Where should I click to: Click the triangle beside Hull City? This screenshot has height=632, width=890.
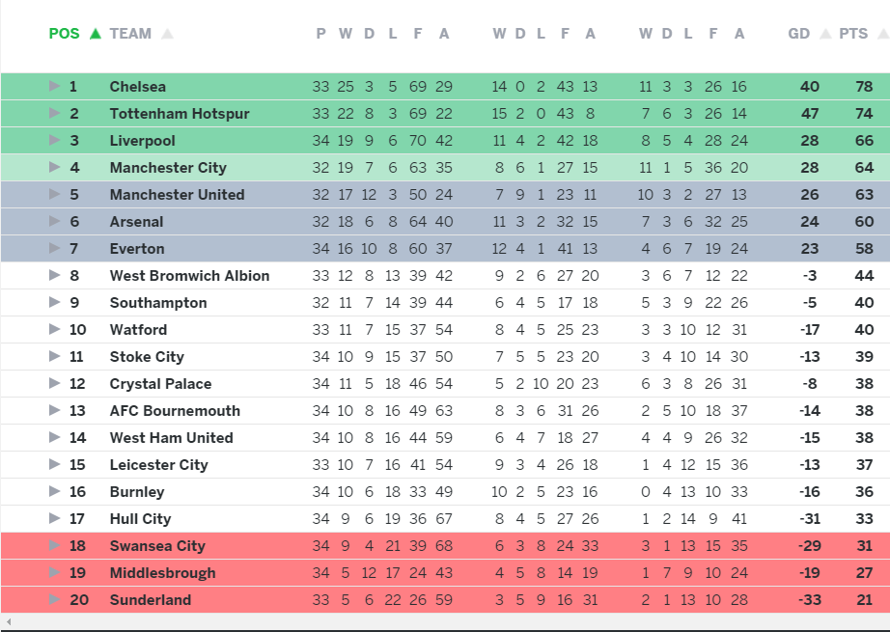pos(55,519)
